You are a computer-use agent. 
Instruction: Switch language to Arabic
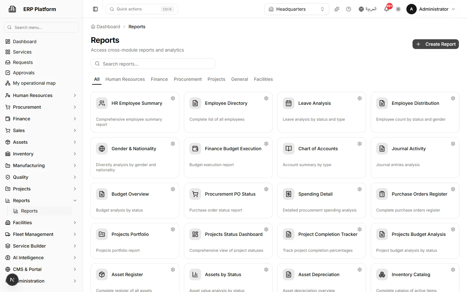[x=367, y=9]
